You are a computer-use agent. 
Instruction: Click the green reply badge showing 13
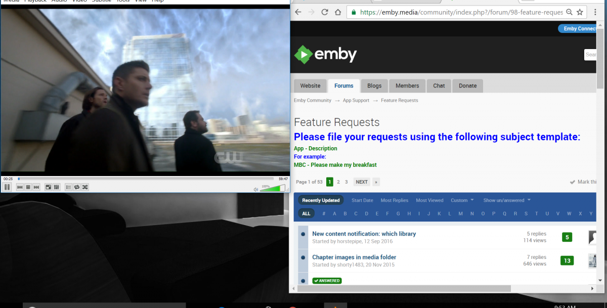click(567, 261)
